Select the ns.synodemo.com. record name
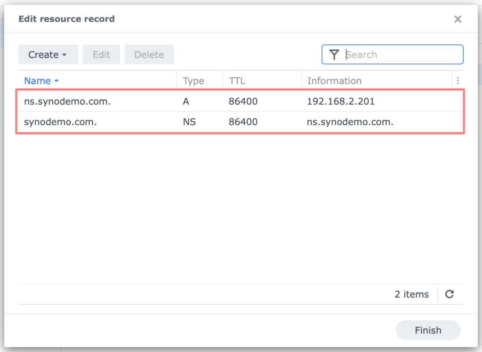 [x=67, y=102]
